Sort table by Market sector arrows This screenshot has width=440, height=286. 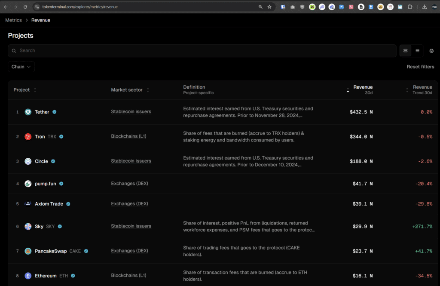tap(148, 90)
